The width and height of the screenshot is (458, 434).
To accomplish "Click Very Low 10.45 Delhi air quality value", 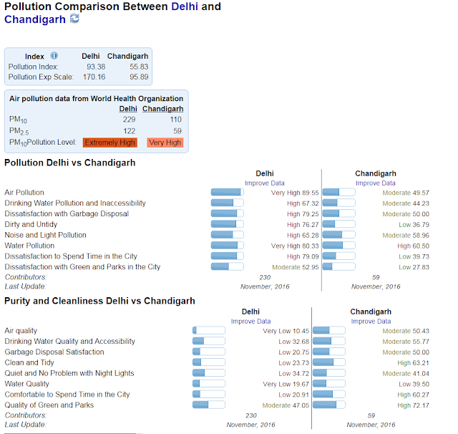I will (286, 331).
